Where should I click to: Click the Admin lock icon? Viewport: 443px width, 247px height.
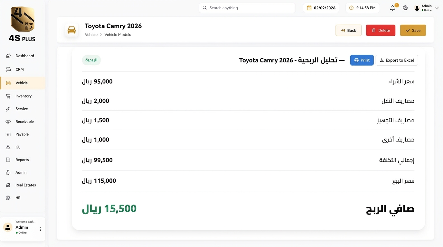(8, 172)
